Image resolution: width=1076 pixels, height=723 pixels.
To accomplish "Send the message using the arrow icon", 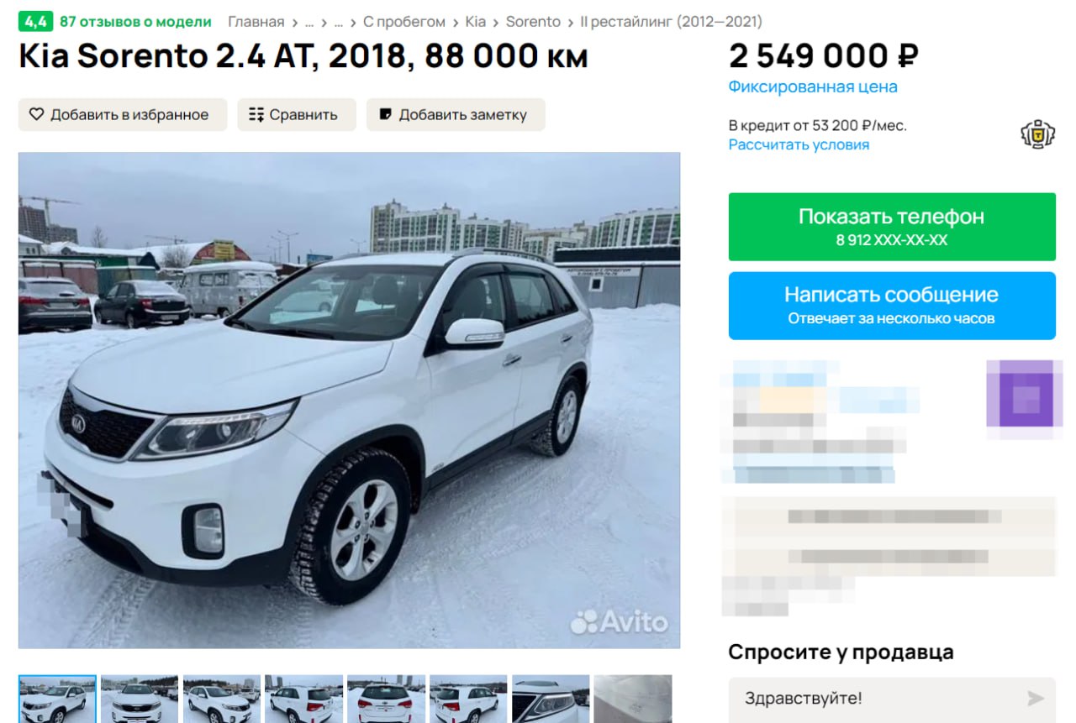I will click(1036, 699).
